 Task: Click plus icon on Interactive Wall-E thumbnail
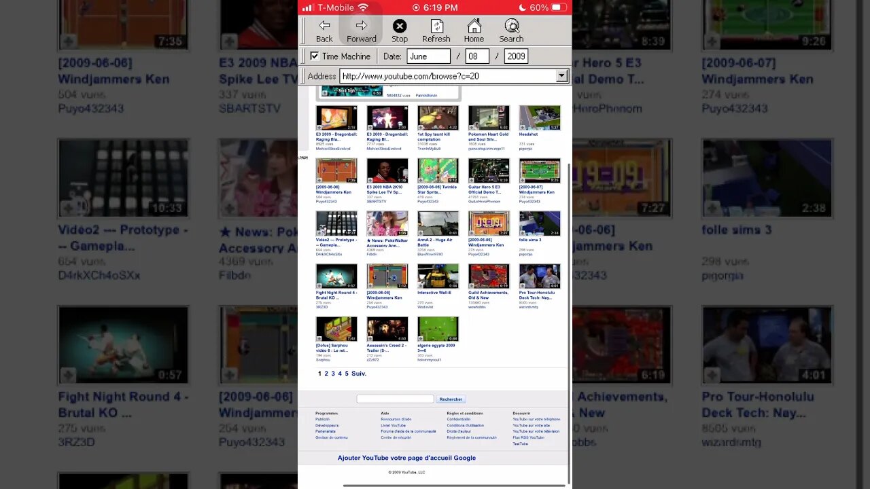pyautogui.click(x=422, y=285)
